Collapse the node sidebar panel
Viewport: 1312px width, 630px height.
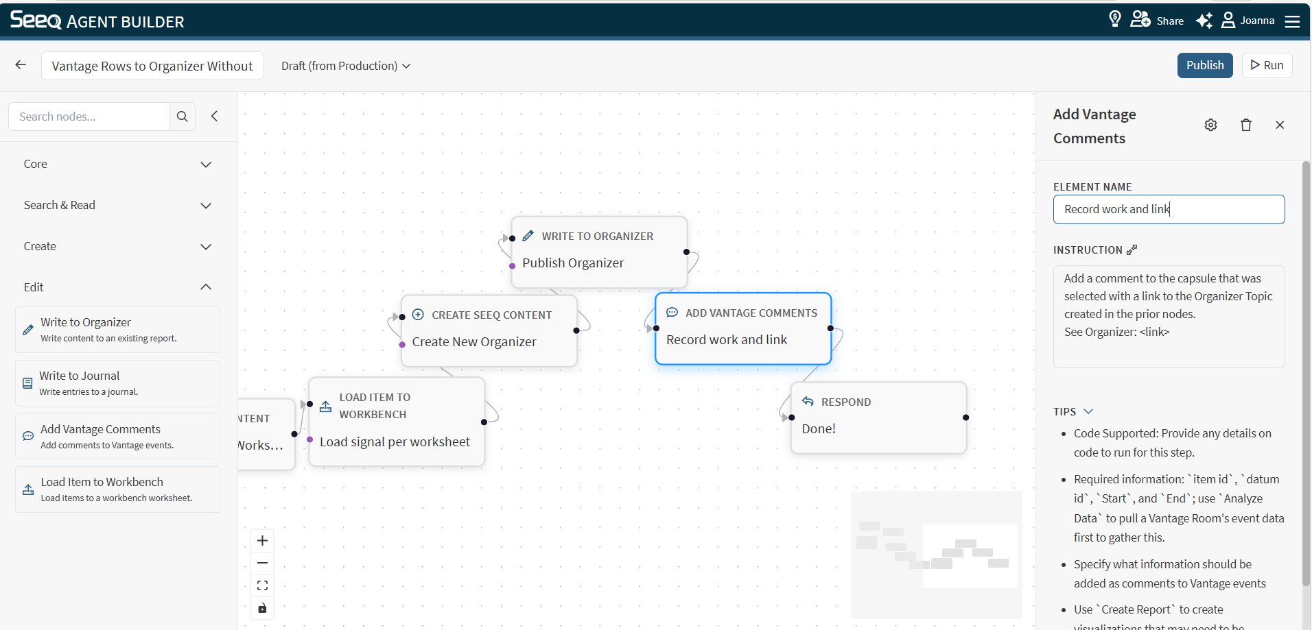coord(214,117)
